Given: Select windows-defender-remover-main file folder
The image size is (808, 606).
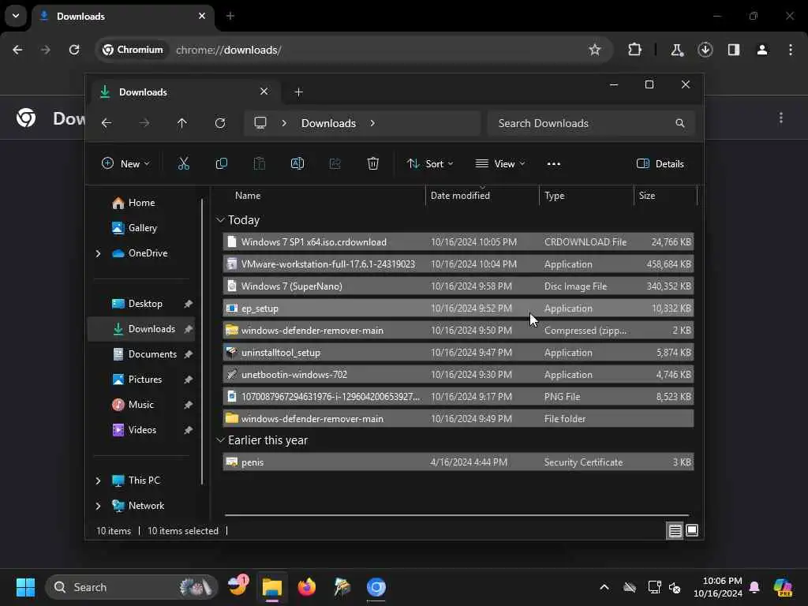Looking at the screenshot, I should [458, 419].
